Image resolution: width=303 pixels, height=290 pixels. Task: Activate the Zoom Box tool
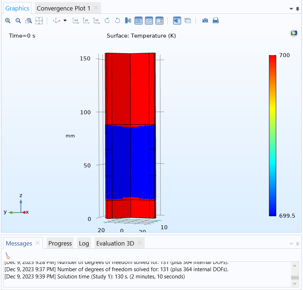[x=28, y=21]
